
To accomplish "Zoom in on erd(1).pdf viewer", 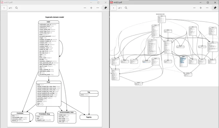I will tap(91, 8).
